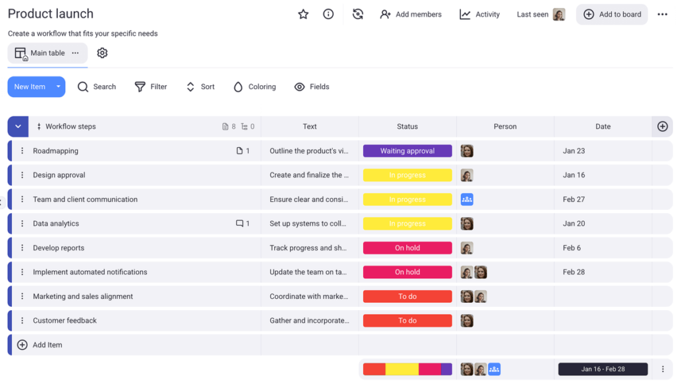Image resolution: width=681 pixels, height=384 pixels.
Task: Open the file attachment on Roadmapping row
Action: pos(239,150)
